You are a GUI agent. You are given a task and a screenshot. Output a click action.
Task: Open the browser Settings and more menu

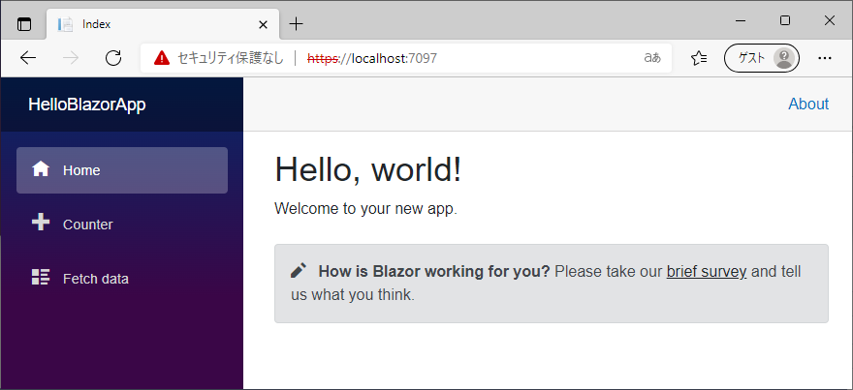[825, 57]
